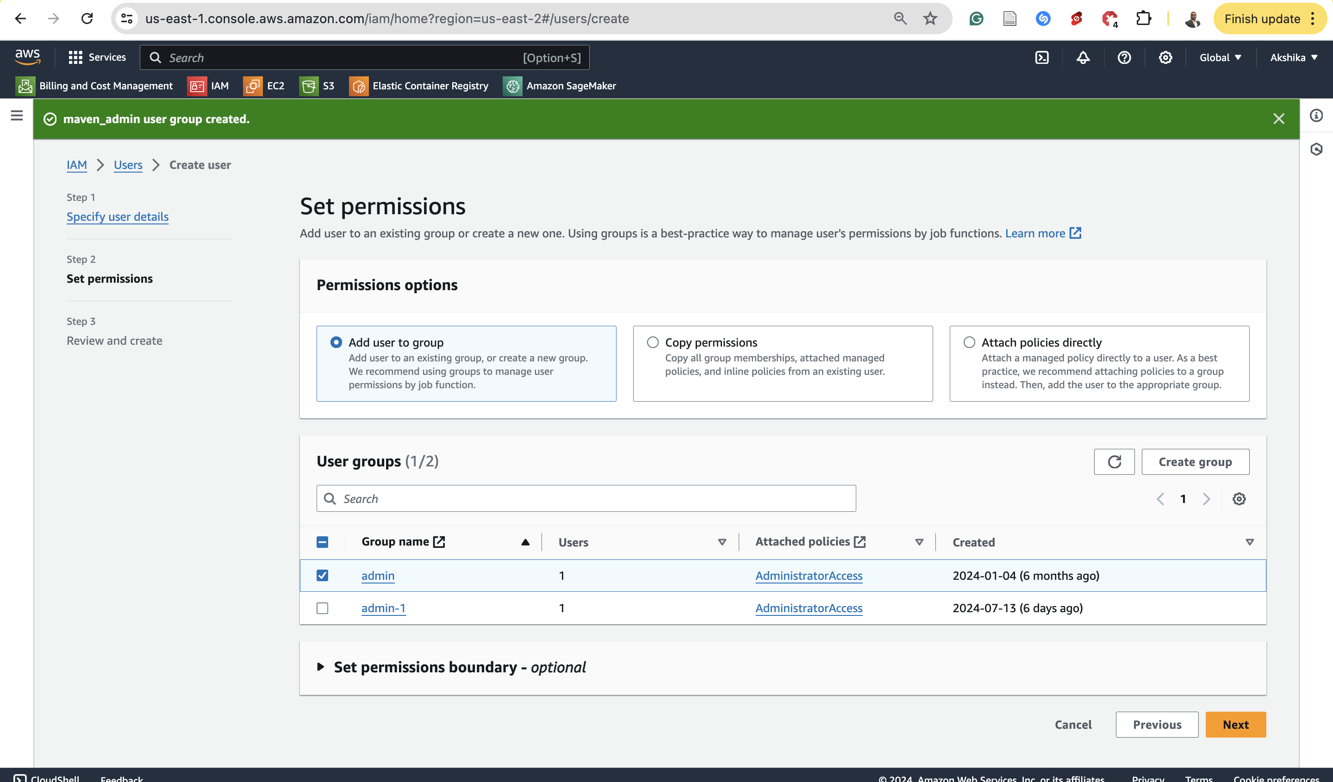
Task: Open the Akshika account dropdown
Action: 1293,58
